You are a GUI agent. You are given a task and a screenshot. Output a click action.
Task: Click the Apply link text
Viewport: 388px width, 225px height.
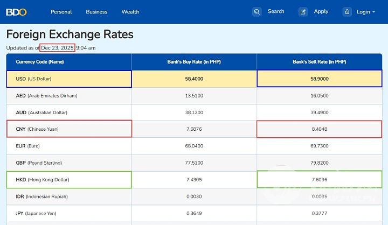321,11
